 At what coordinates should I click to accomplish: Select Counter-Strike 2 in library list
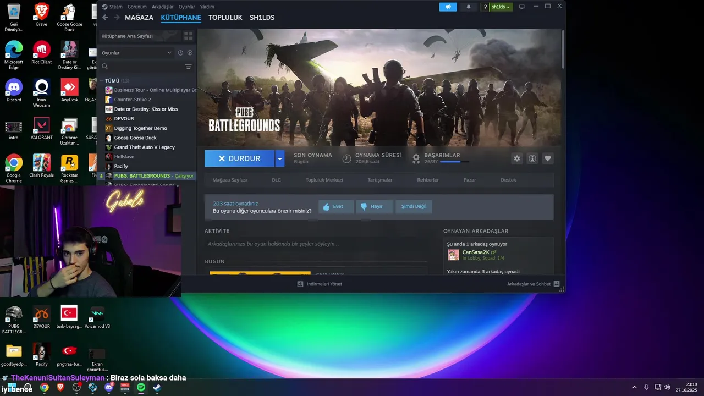[x=132, y=100]
